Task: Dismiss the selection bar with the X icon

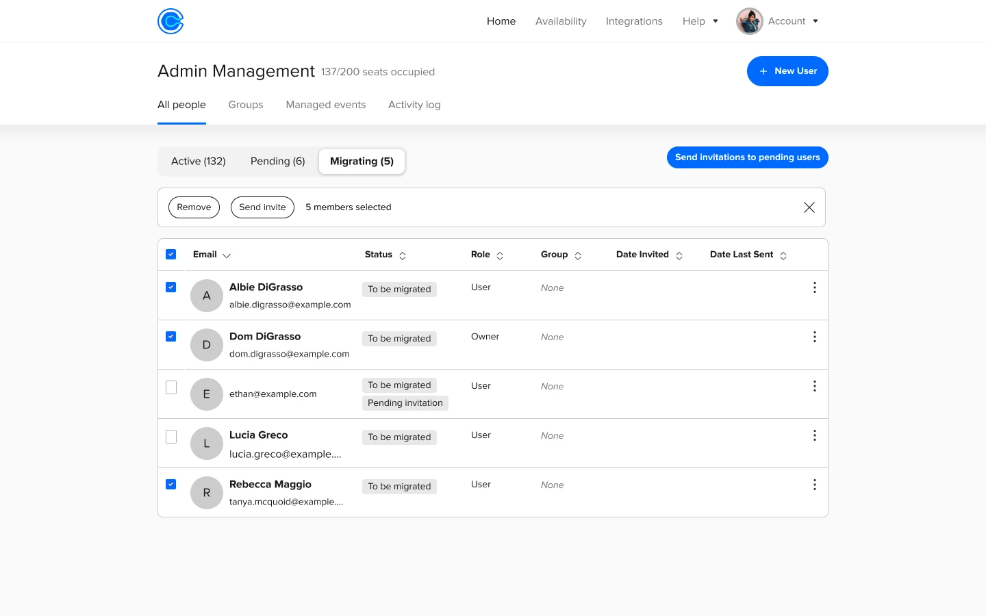Action: pyautogui.click(x=809, y=207)
